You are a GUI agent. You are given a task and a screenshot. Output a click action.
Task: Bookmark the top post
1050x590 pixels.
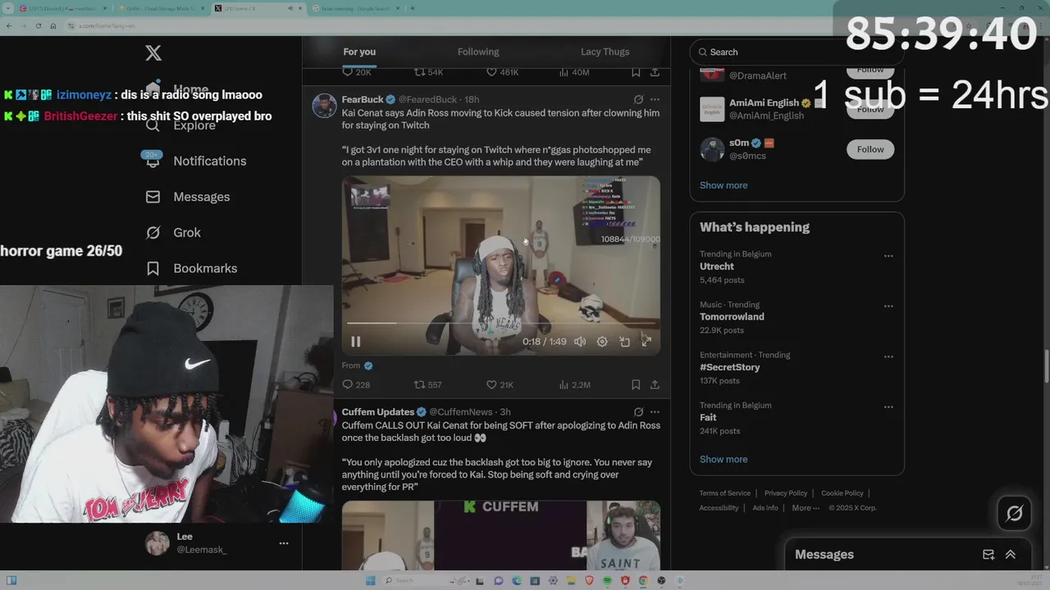[636, 72]
